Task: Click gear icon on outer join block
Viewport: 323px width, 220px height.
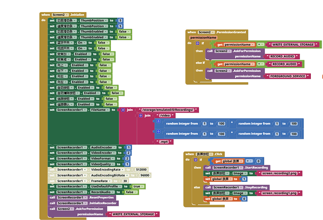Action: tap(123, 110)
